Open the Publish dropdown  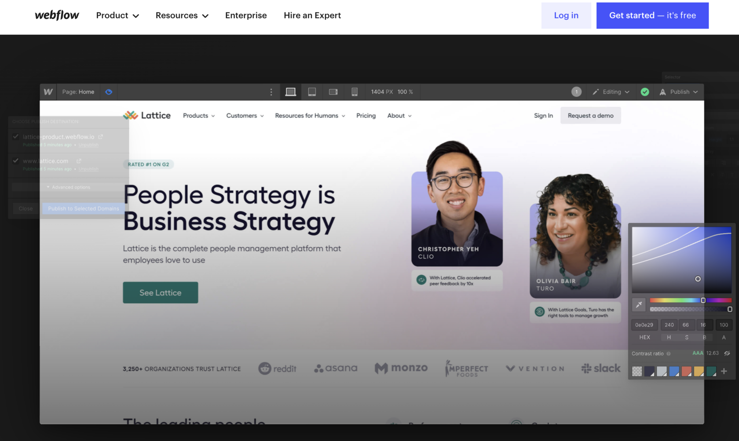coord(679,92)
